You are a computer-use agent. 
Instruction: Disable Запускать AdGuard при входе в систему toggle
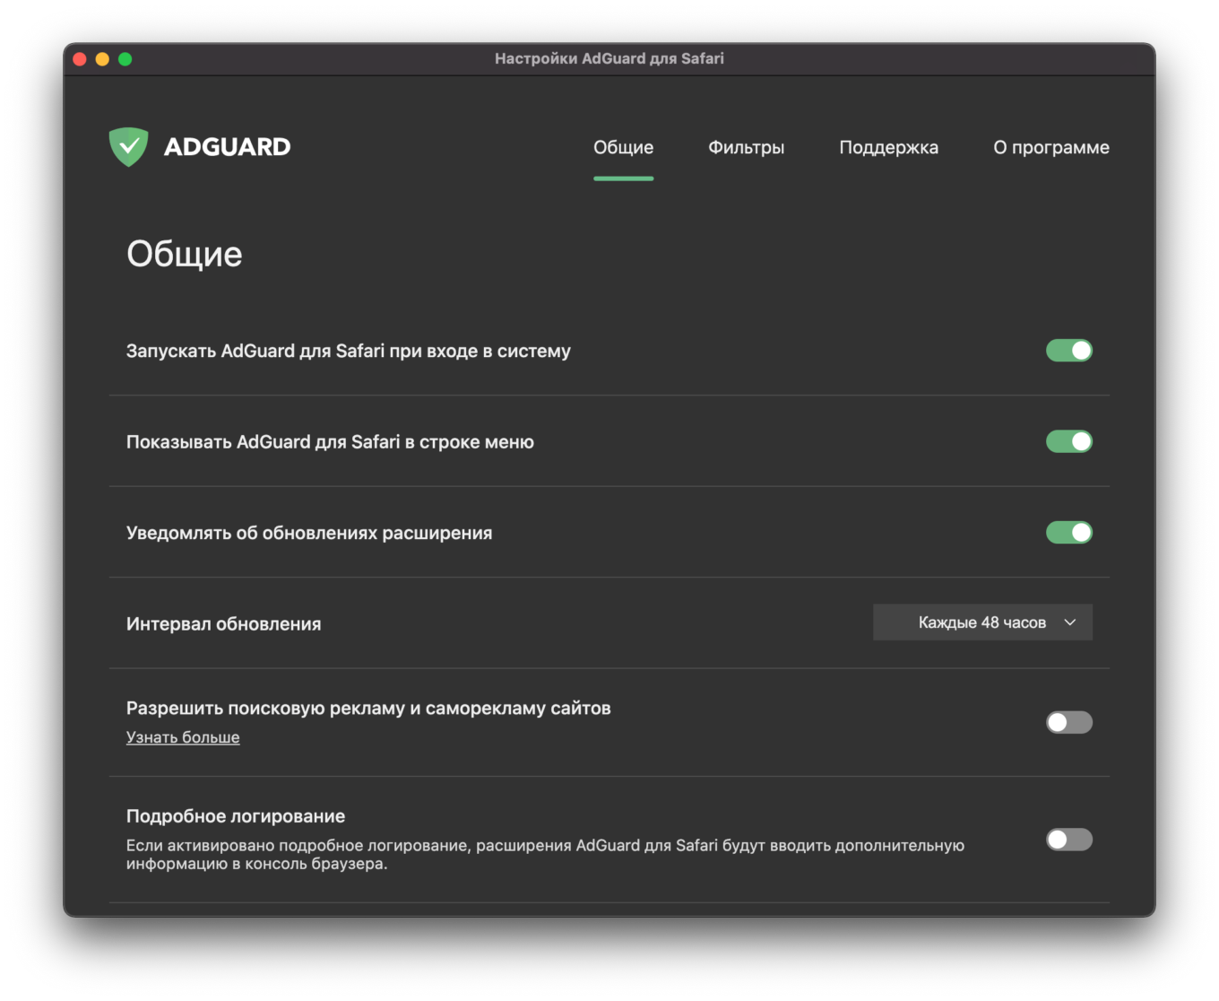(1068, 351)
